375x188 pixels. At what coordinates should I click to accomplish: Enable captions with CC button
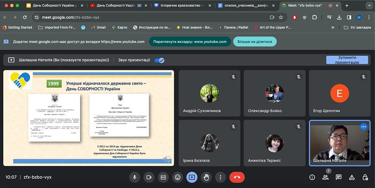[x=163, y=177]
